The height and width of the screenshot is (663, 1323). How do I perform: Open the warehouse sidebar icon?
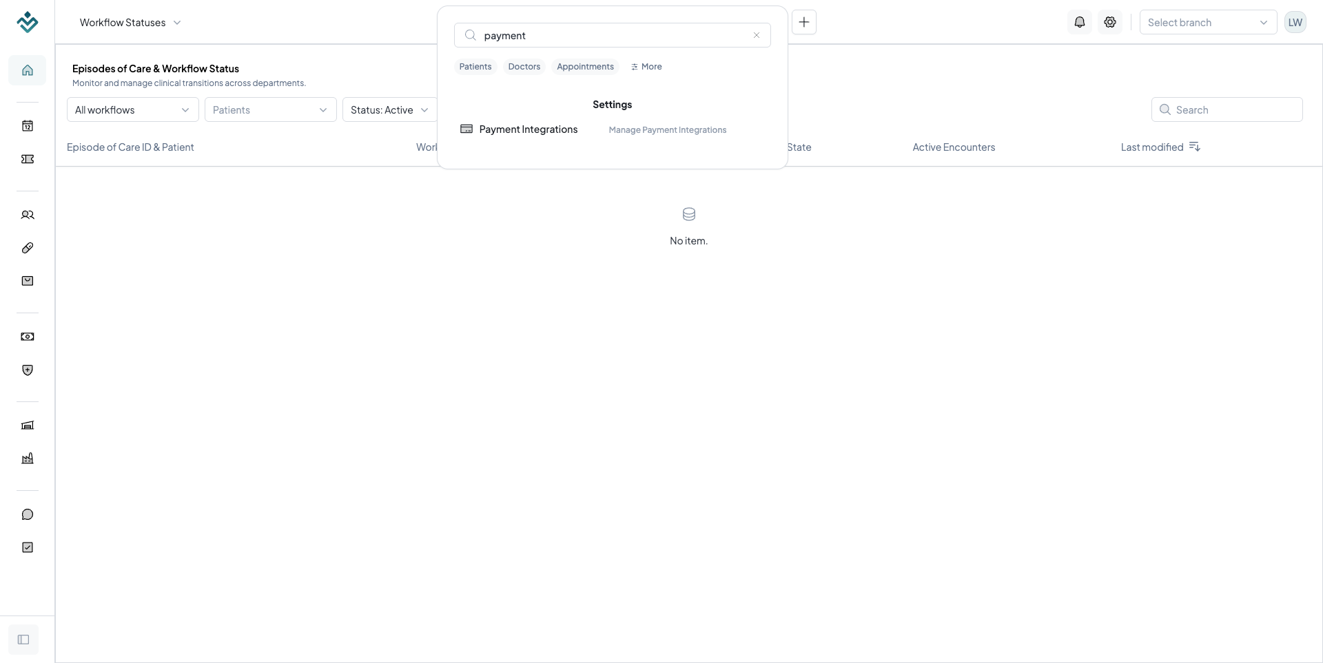pyautogui.click(x=28, y=425)
